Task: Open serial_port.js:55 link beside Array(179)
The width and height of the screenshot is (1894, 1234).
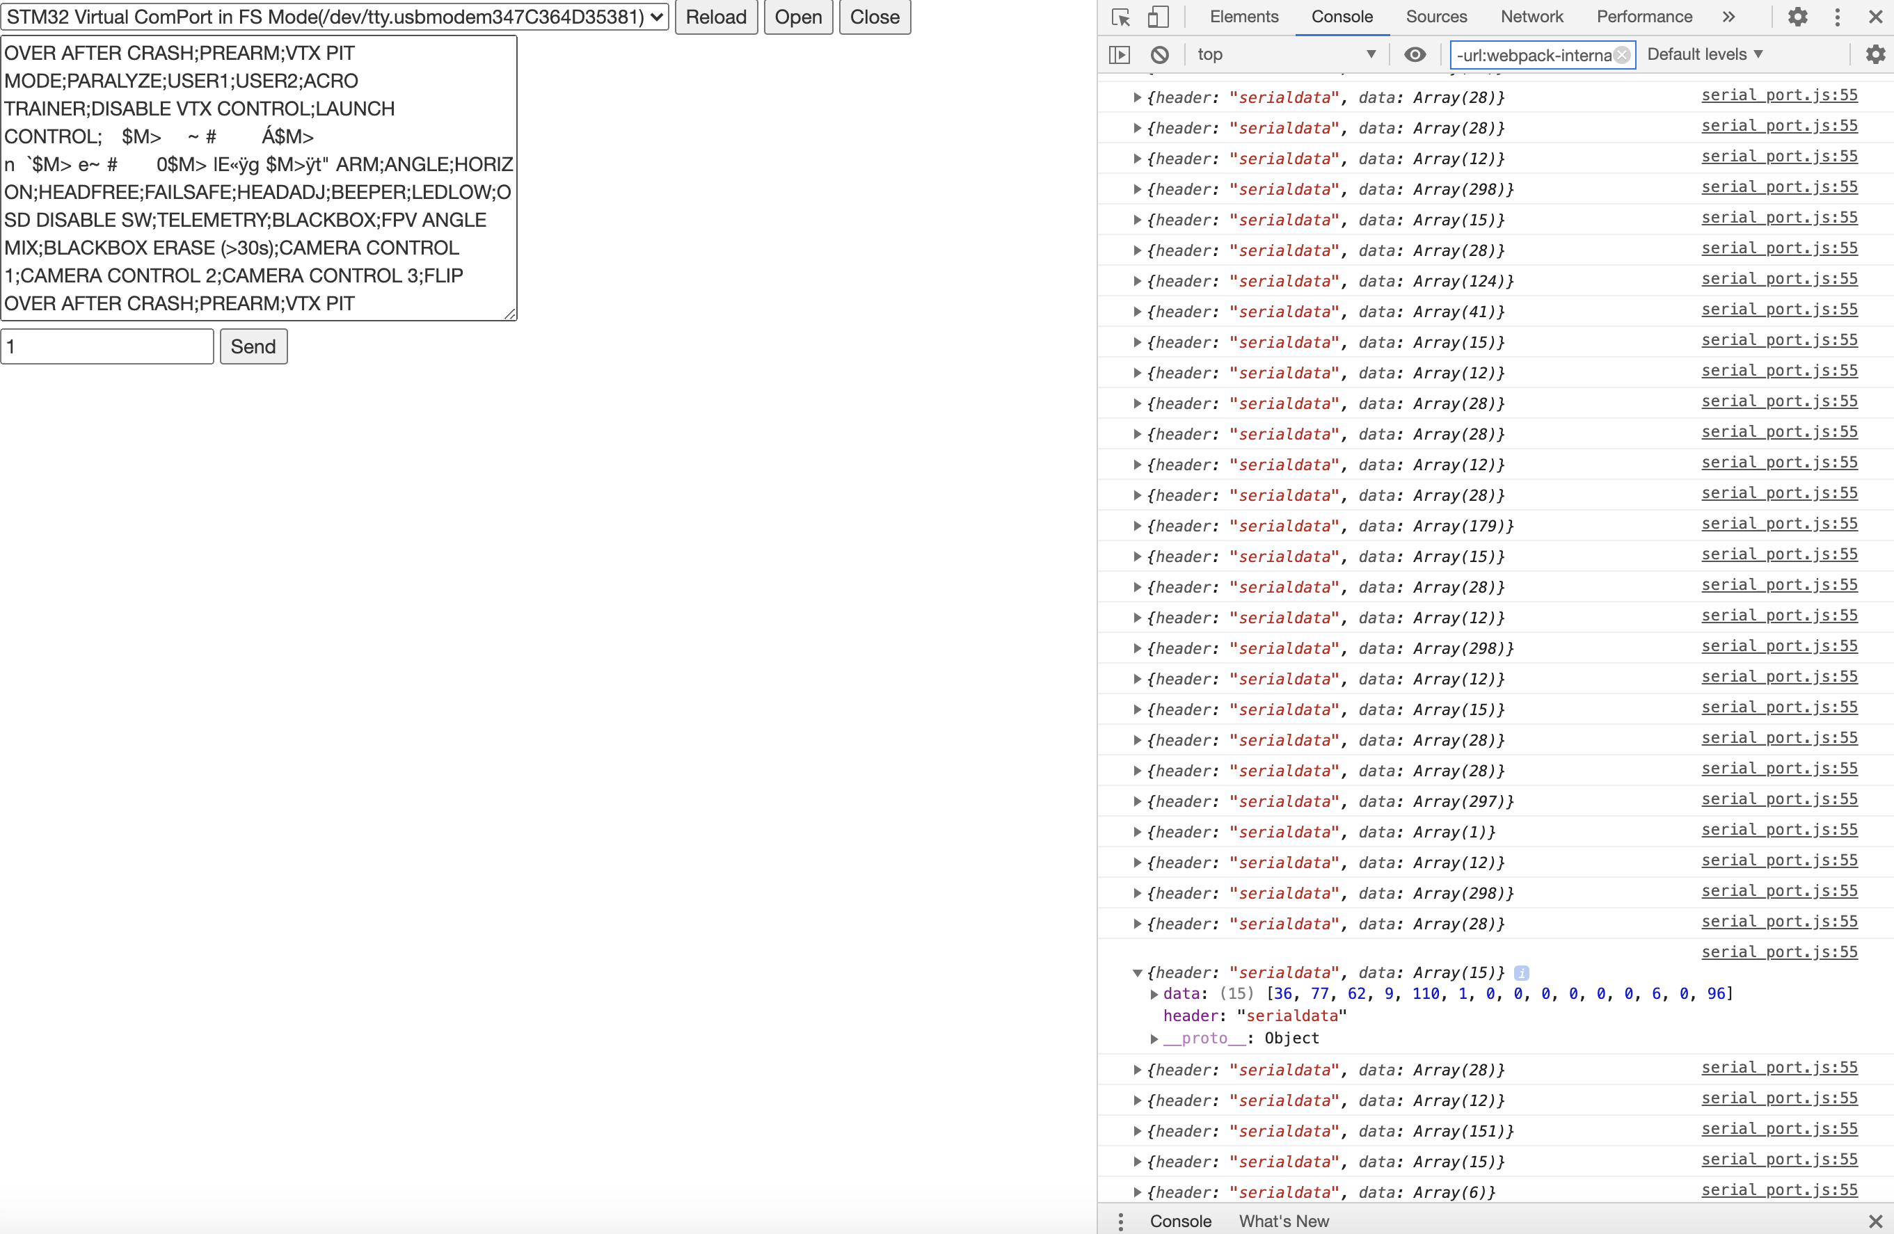Action: [1779, 524]
